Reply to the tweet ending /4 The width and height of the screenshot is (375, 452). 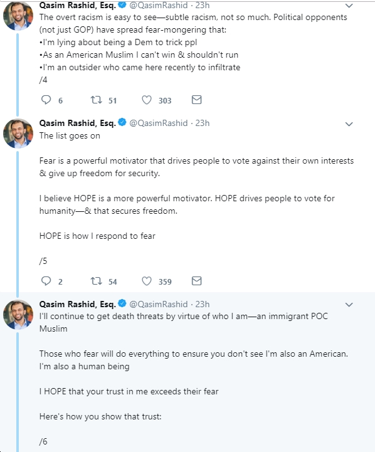46,100
